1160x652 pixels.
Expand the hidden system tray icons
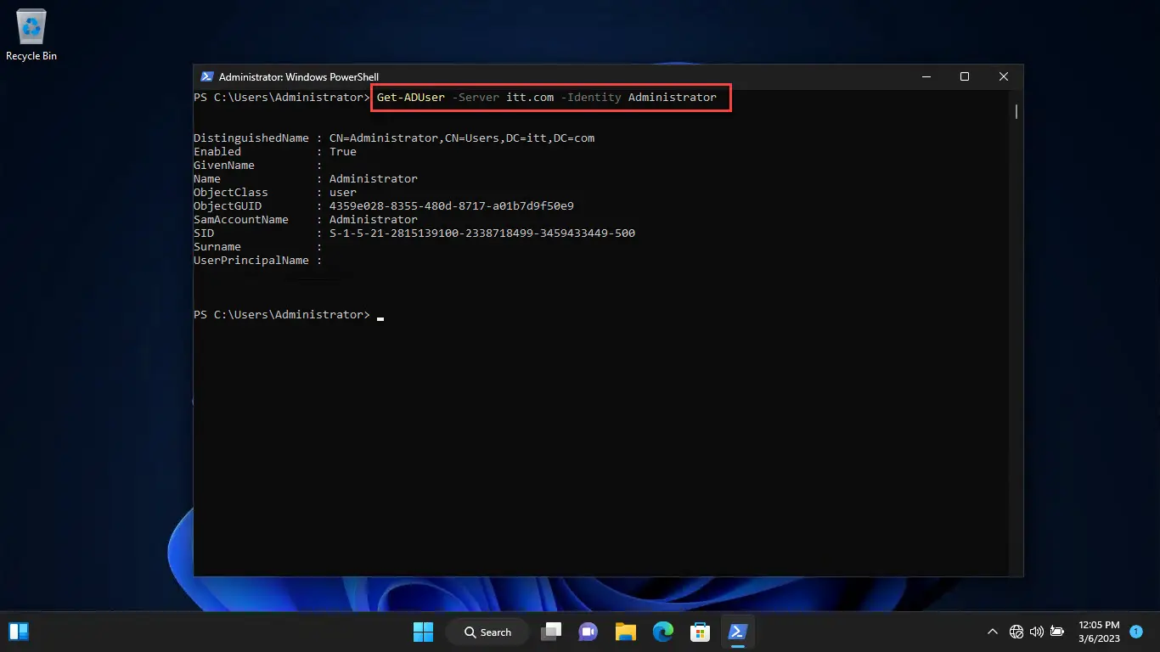(x=992, y=632)
